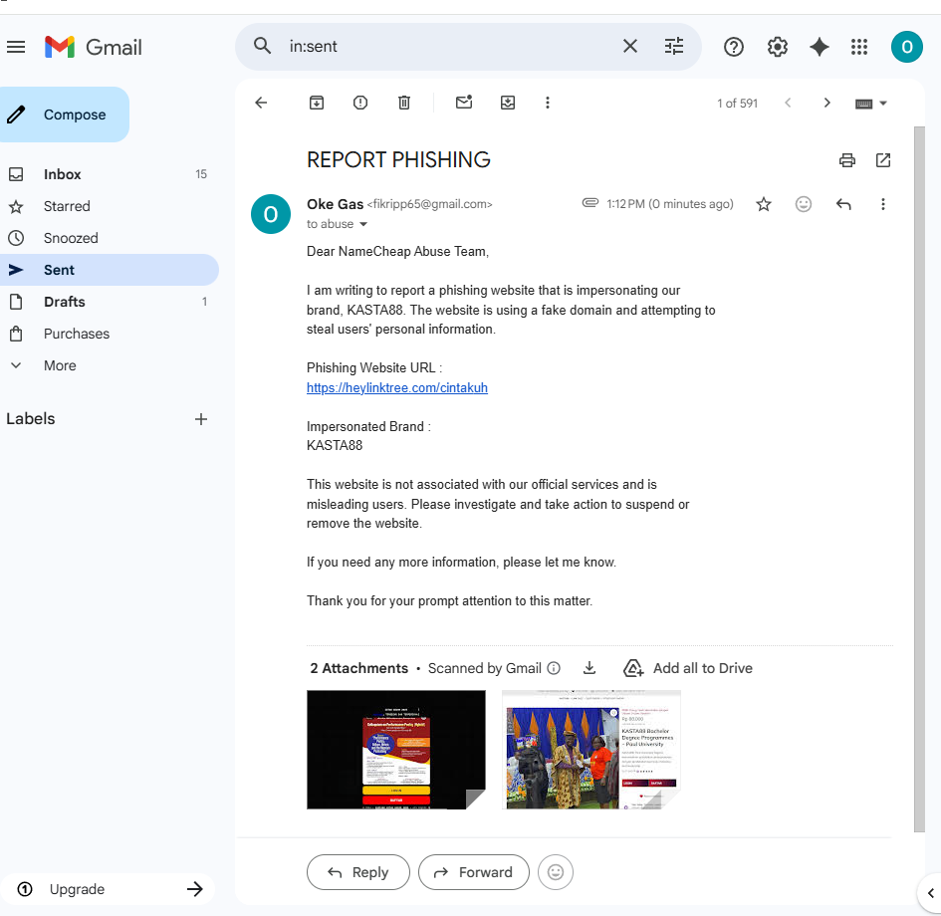
Task: Click the REPORT PHISHING subject line
Action: 398,160
